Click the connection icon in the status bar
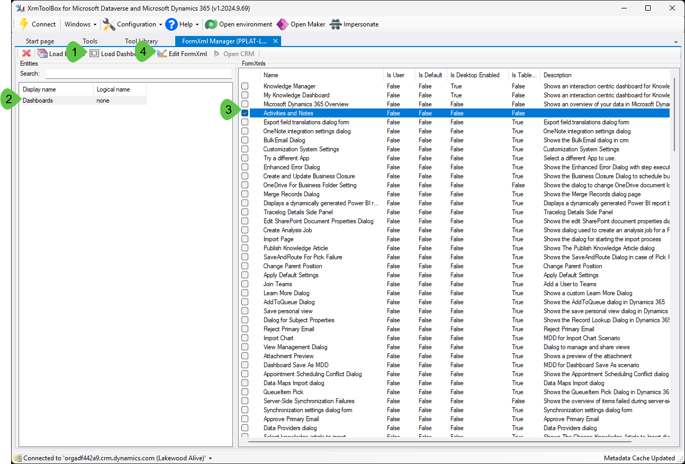This screenshot has width=685, height=464. (17, 458)
